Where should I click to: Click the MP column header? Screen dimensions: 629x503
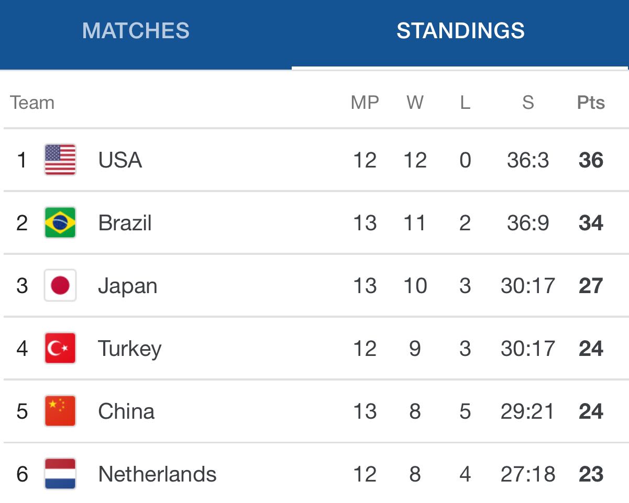point(365,103)
